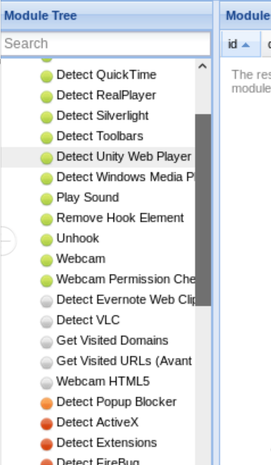
Task: Select the Remove Hook Element module
Action: point(120,218)
